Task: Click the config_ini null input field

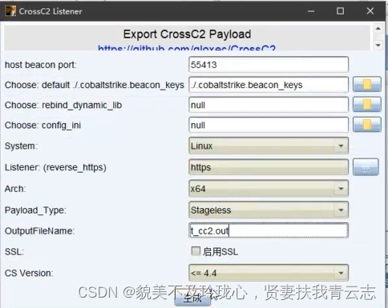Action: 269,125
